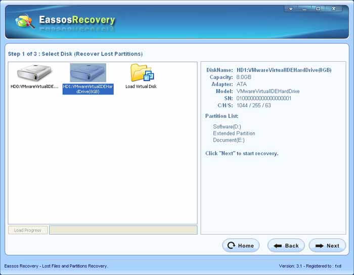The image size is (354, 275).
Task: Minimize the Eassos Recovery window
Action: point(304,9)
